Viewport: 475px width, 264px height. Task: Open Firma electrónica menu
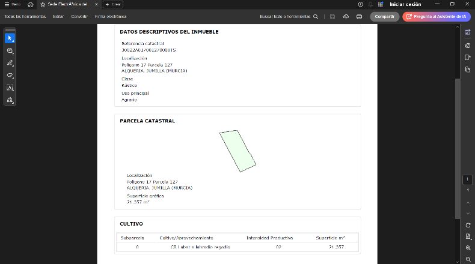pyautogui.click(x=111, y=17)
